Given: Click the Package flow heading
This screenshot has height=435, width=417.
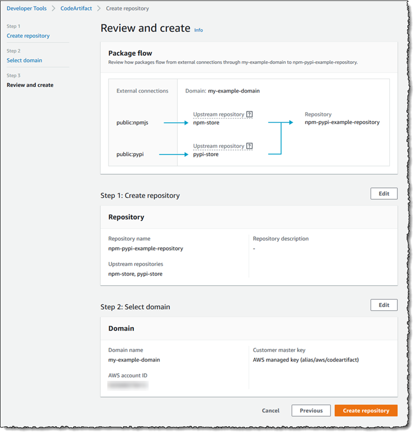Looking at the screenshot, I should pyautogui.click(x=131, y=54).
